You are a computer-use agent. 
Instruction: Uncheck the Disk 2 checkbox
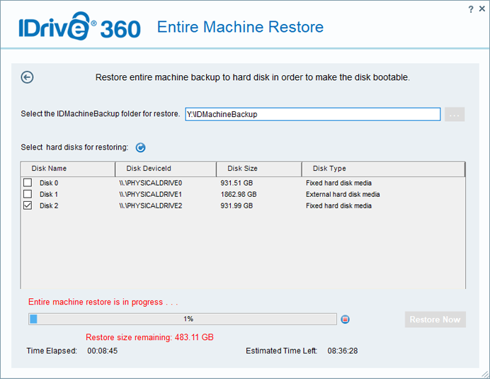[x=28, y=205]
